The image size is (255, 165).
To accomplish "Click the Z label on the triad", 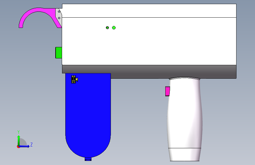I will tap(31, 144).
